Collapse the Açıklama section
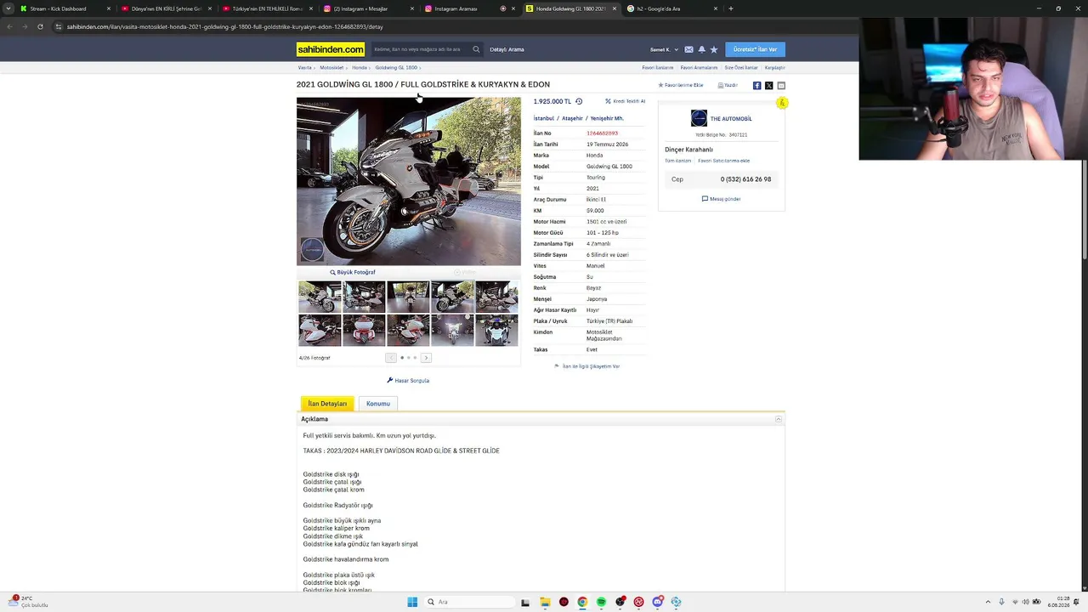This screenshot has width=1088, height=612. [x=778, y=419]
